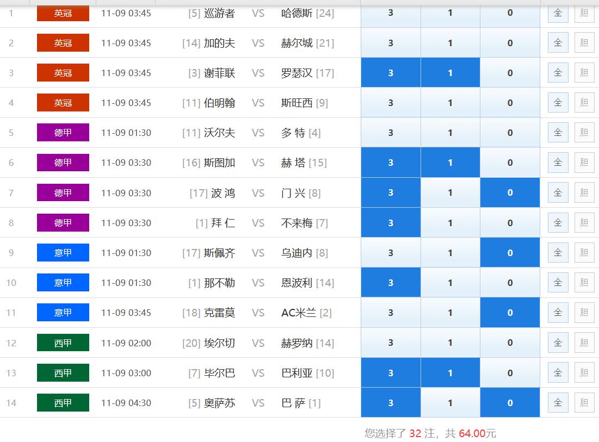The image size is (599, 442).
Task: Click 胆 button for 奥萨苏 vs 巴萨
Action: (x=584, y=402)
